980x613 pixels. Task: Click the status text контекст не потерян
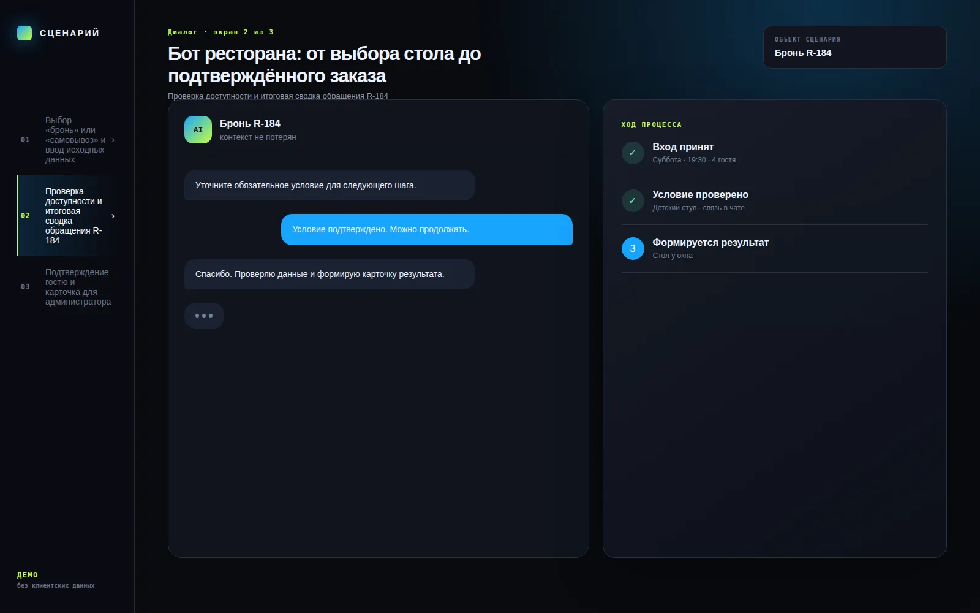coord(258,137)
